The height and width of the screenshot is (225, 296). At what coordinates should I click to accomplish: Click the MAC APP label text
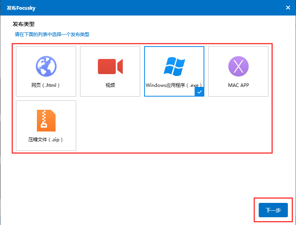tap(239, 85)
